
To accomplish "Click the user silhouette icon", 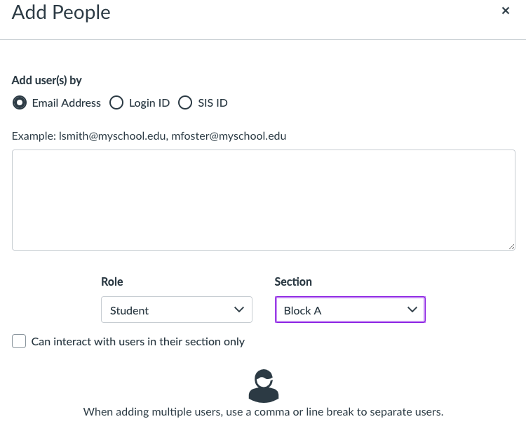I will click(x=264, y=385).
